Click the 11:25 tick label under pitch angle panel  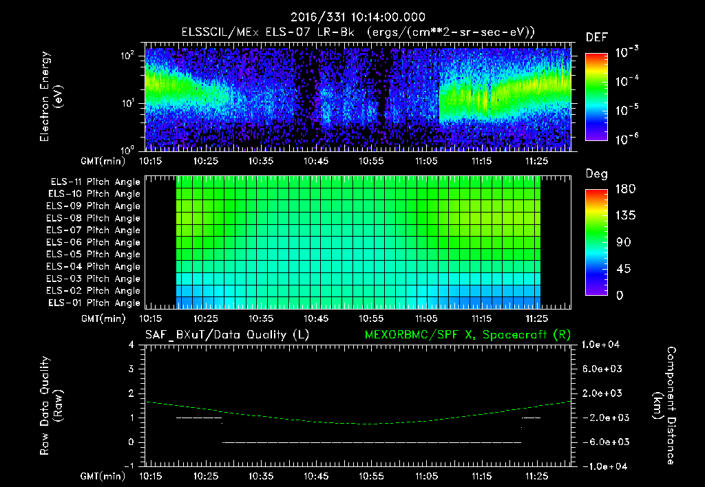(537, 318)
